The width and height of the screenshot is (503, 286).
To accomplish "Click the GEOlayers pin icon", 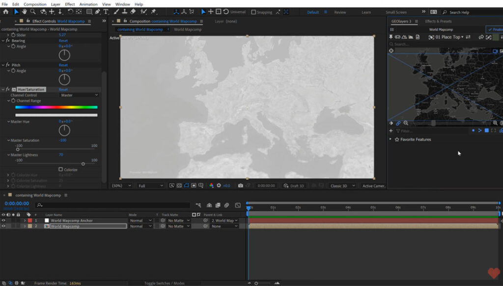I will [x=391, y=37].
